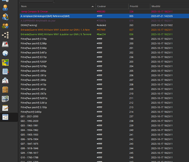Sort list by Modifié column header
The height and width of the screenshot is (162, 189).
pos(170,6)
